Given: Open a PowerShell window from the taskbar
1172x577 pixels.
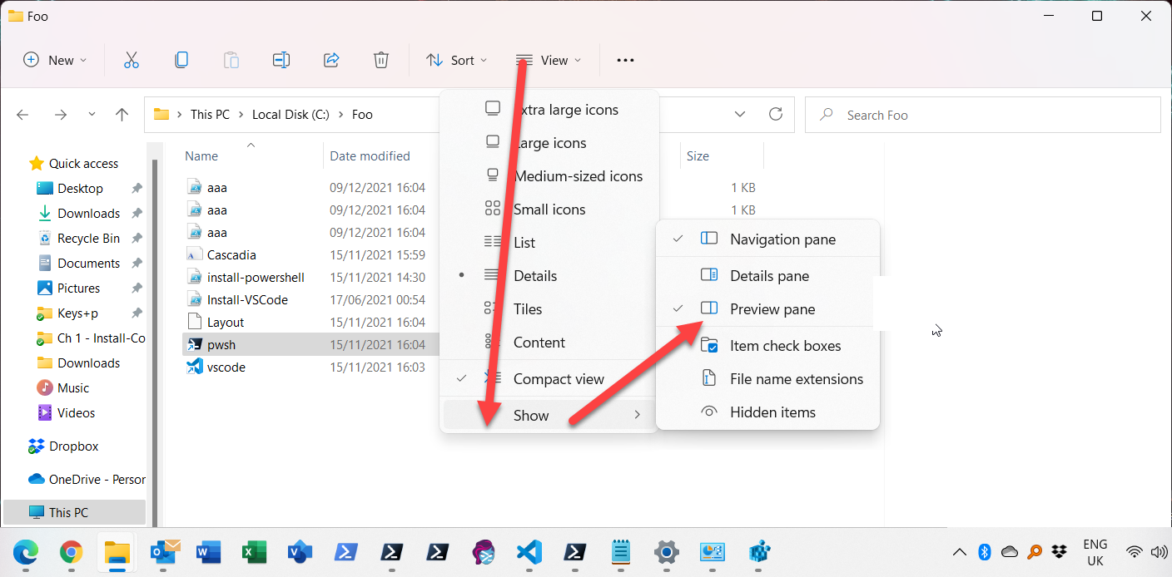Looking at the screenshot, I should click(345, 551).
